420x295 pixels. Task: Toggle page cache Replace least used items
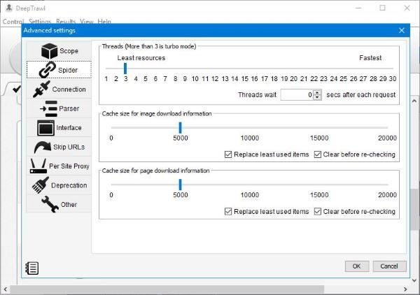click(228, 212)
